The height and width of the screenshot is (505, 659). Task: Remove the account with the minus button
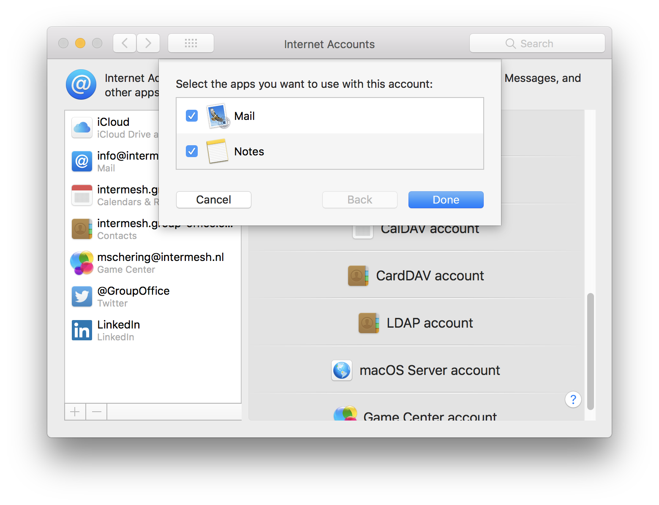click(97, 412)
